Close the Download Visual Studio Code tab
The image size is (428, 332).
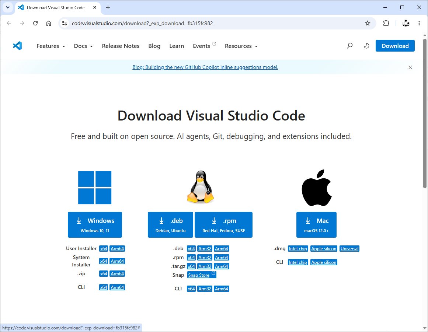pos(95,8)
